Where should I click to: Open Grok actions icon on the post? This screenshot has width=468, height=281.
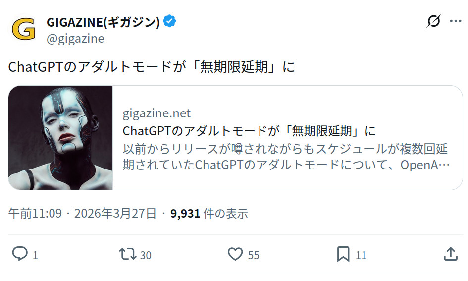[x=433, y=21]
